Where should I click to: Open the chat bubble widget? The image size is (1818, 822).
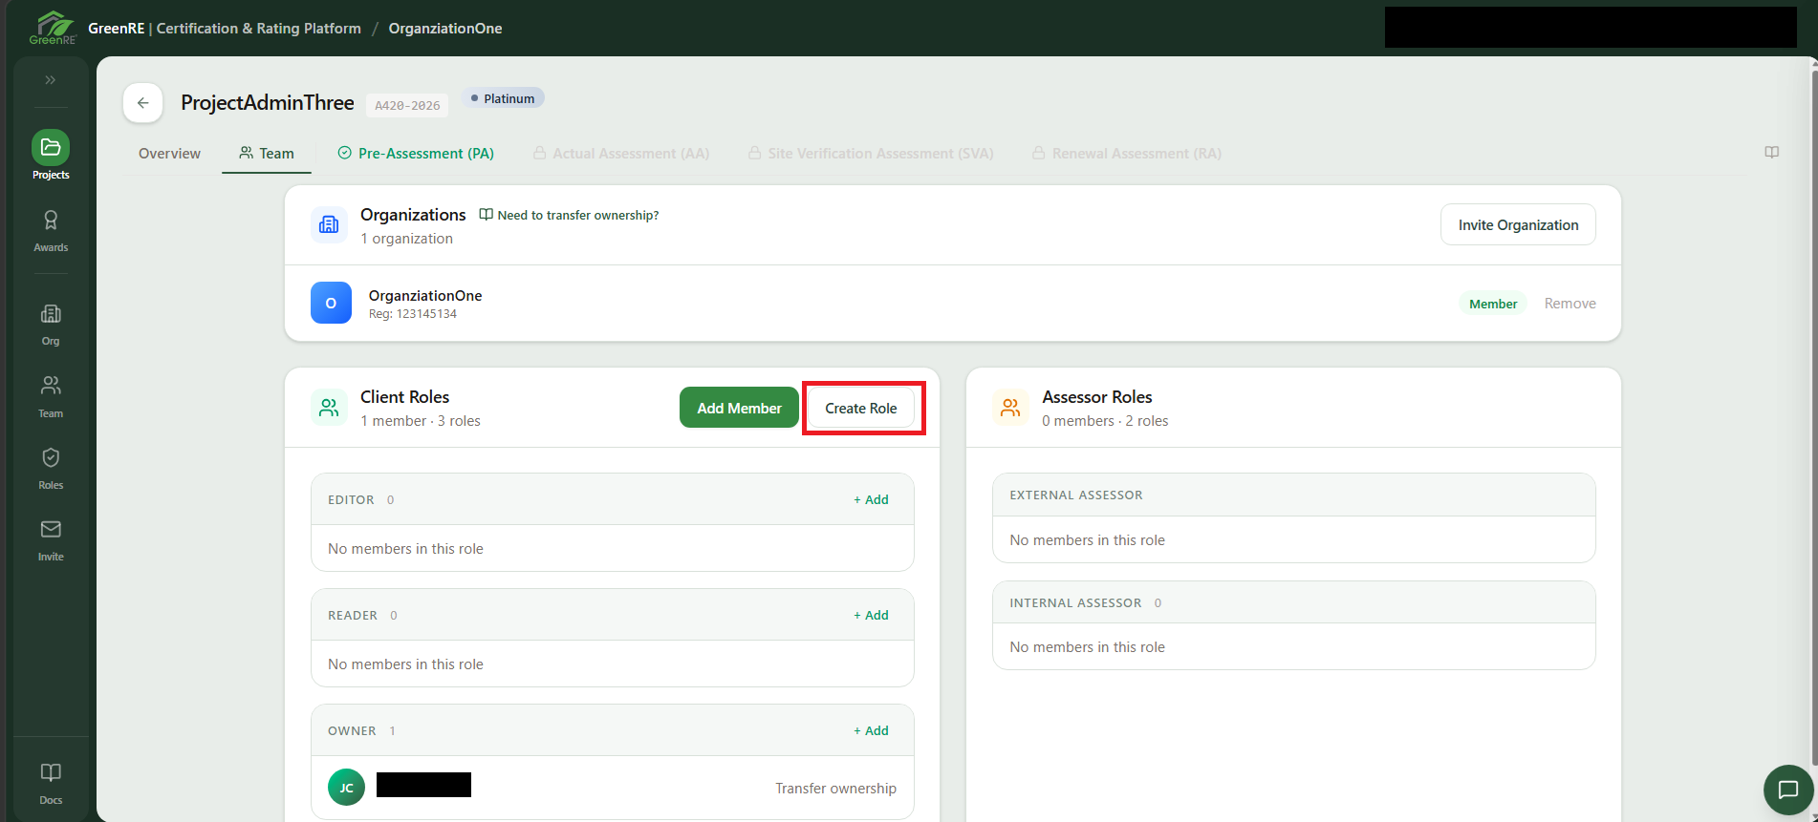[x=1787, y=790]
